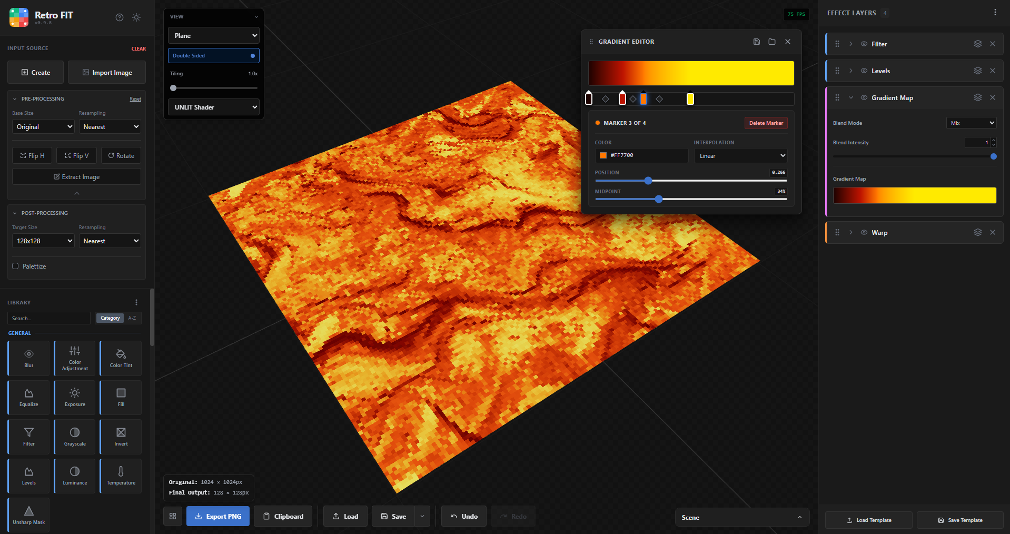Open the UNLIT Shader dropdown
1010x534 pixels.
coord(214,107)
